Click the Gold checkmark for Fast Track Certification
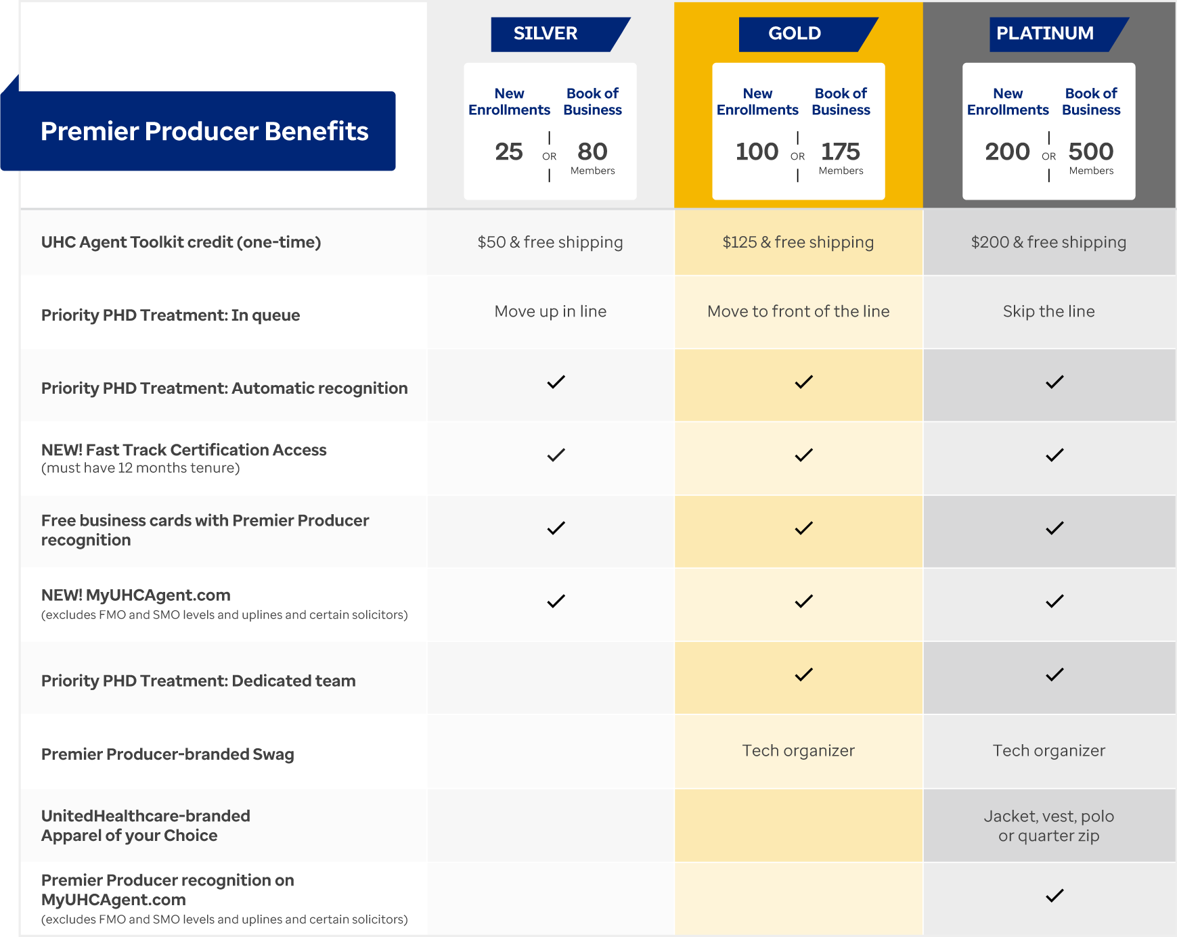Image resolution: width=1177 pixels, height=937 pixels. [803, 455]
